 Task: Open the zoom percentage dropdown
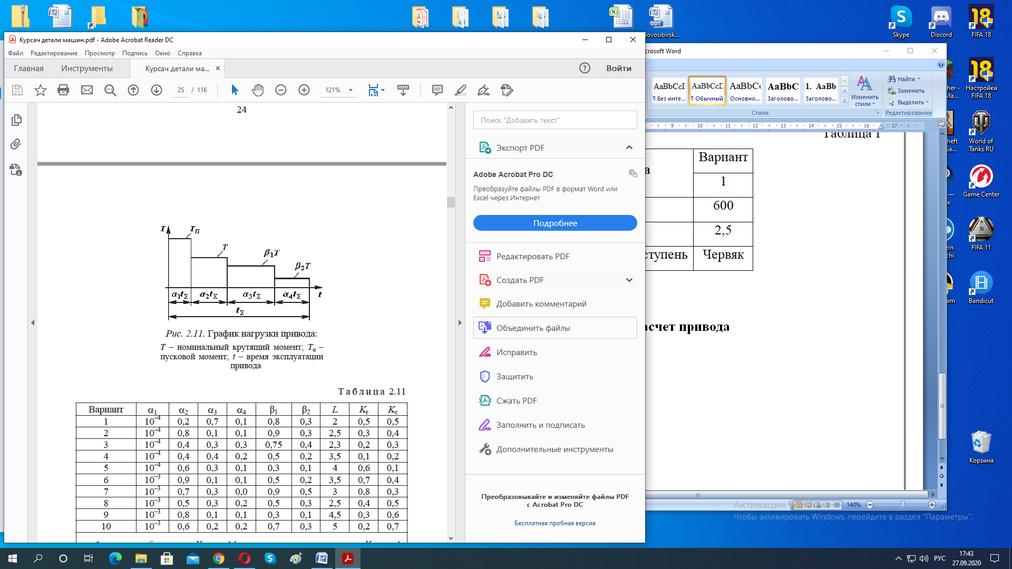(351, 90)
